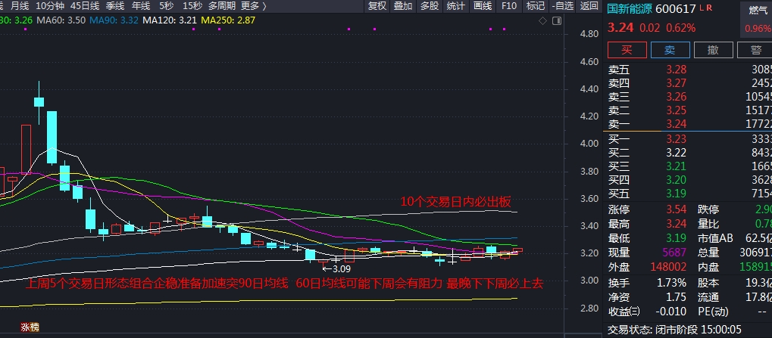
Task: Click the 撤 cancel order button
Action: (x=714, y=50)
